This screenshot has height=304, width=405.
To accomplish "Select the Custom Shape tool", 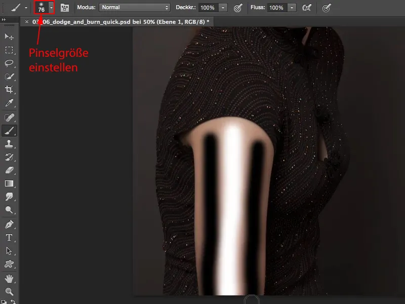I will coord(9,264).
